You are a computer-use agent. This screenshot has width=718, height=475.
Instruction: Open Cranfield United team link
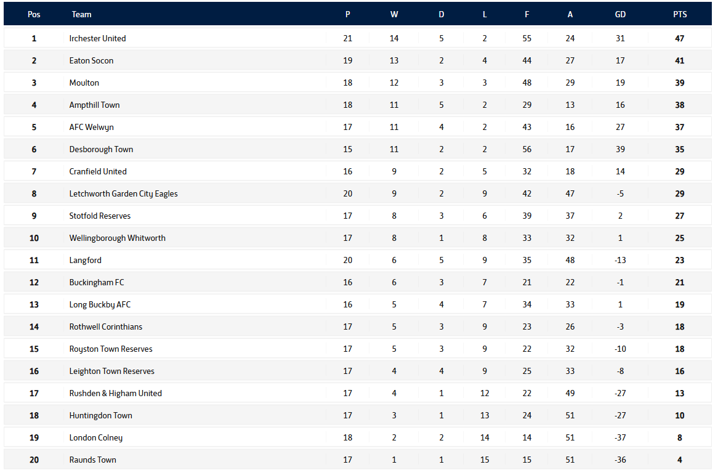[x=98, y=171]
